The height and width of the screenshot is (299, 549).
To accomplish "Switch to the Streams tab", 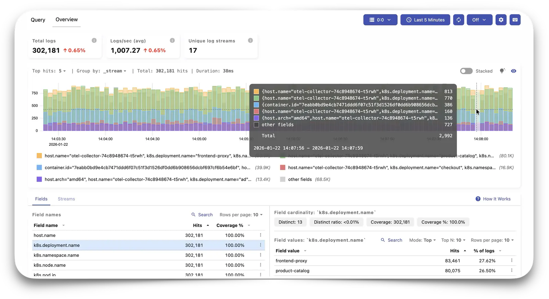I will click(x=66, y=199).
